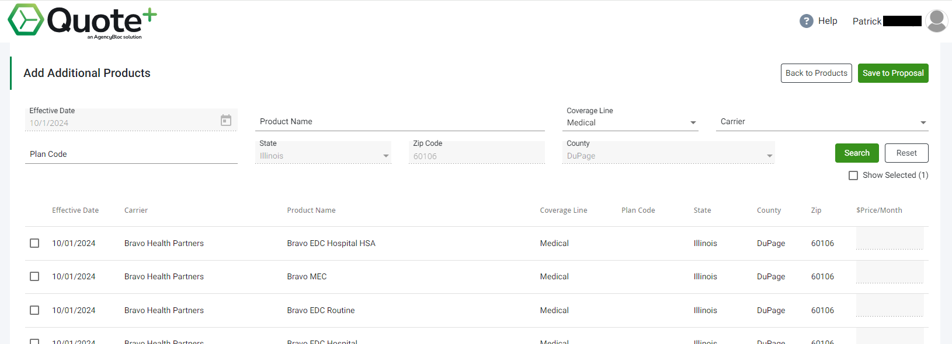Open the user profile avatar
The width and height of the screenshot is (952, 344).
point(936,21)
